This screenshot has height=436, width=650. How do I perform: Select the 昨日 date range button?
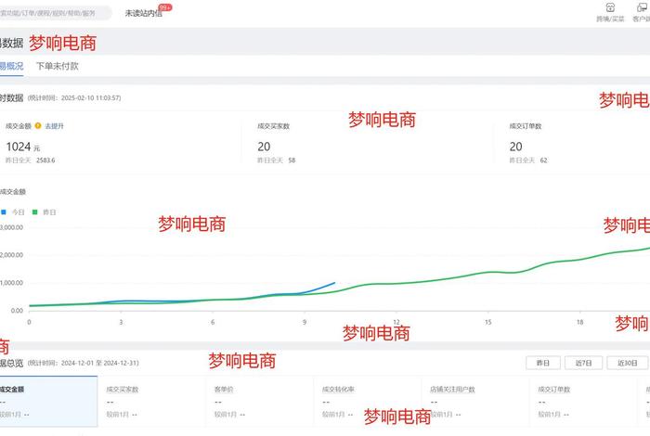(543, 363)
